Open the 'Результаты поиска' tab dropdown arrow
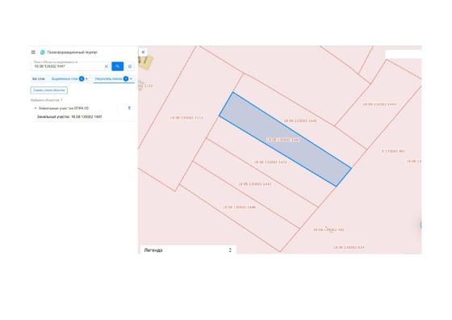The image size is (452, 320). (131, 78)
